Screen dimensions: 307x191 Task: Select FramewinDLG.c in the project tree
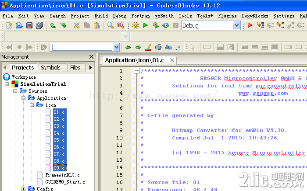pyautogui.click(x=62, y=175)
